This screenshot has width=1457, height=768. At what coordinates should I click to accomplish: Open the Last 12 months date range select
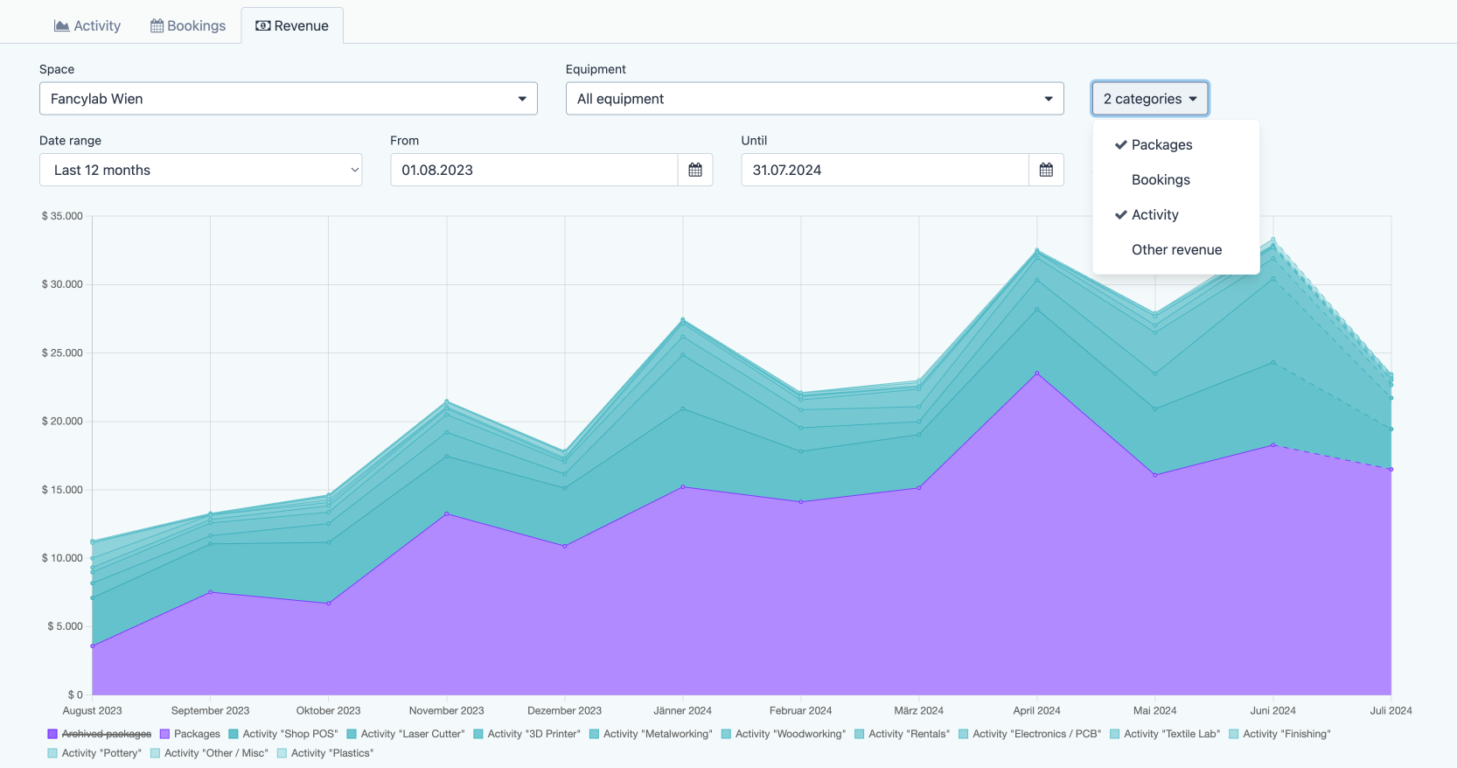pyautogui.click(x=201, y=170)
